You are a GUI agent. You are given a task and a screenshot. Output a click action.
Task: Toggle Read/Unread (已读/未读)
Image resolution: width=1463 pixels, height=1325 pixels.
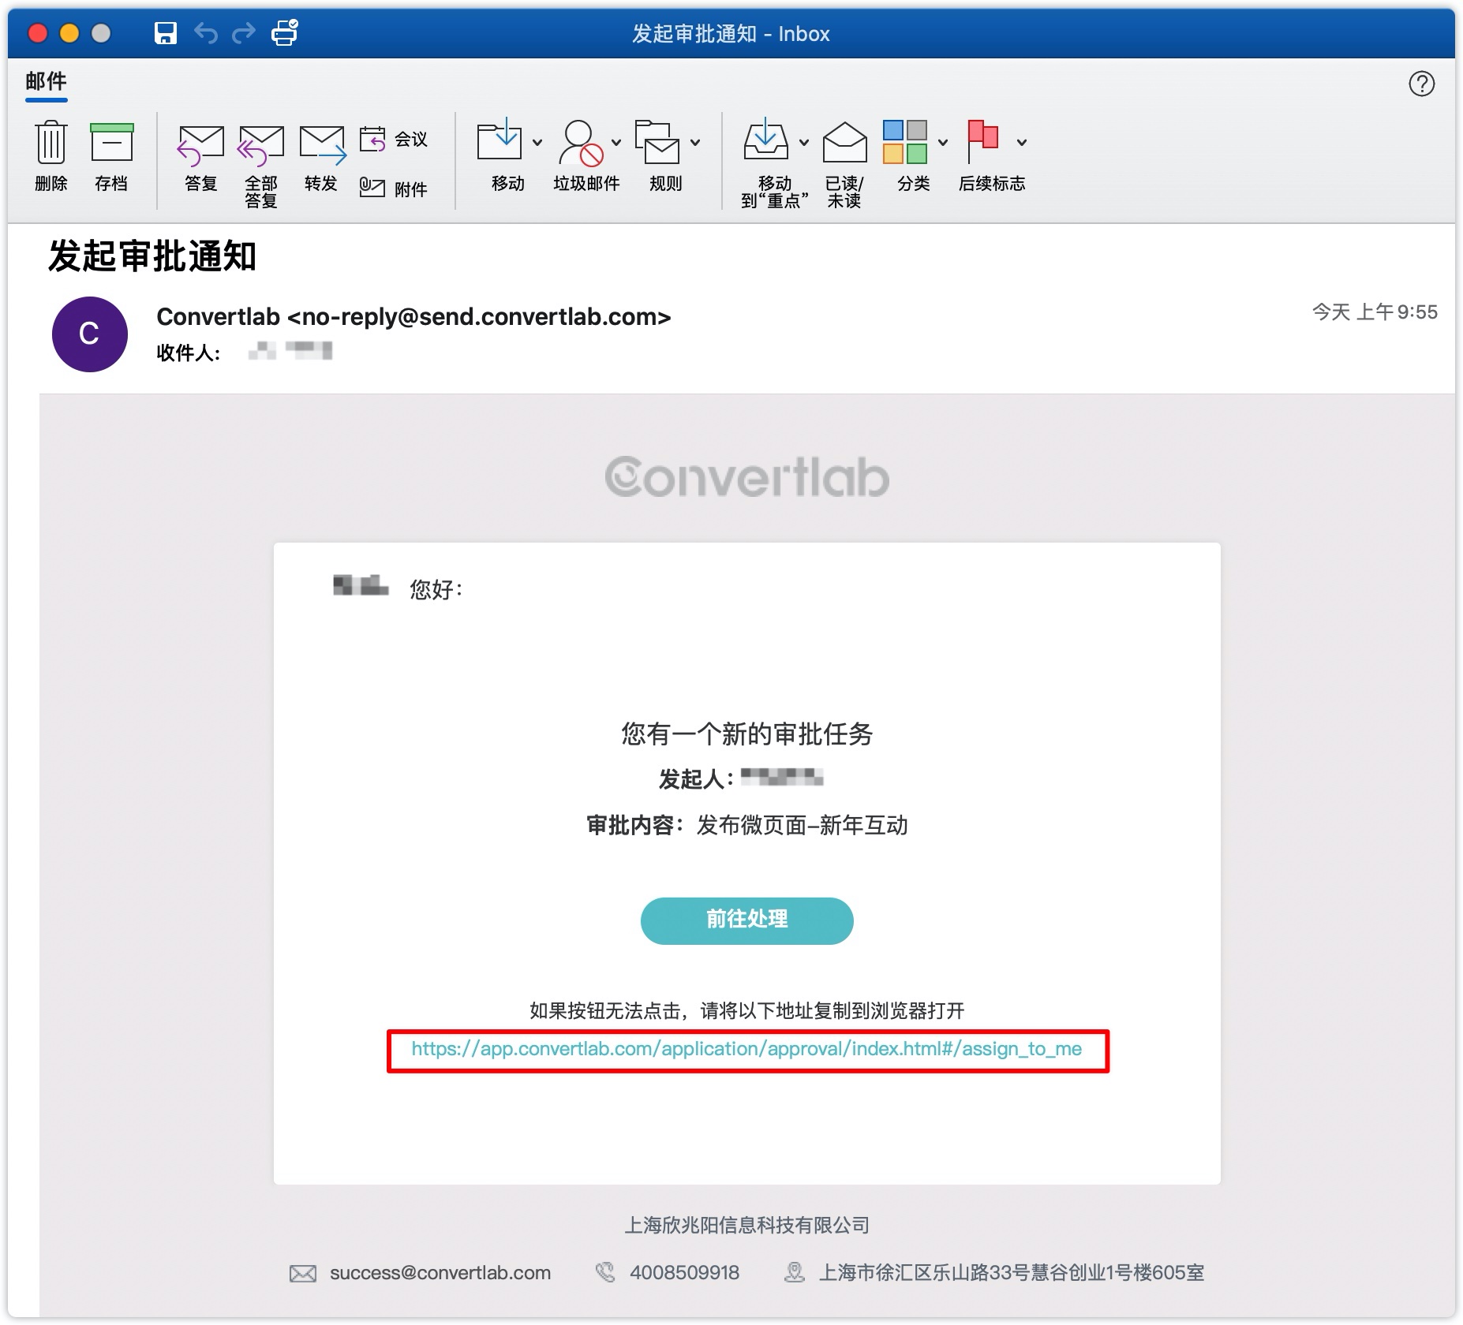click(844, 142)
